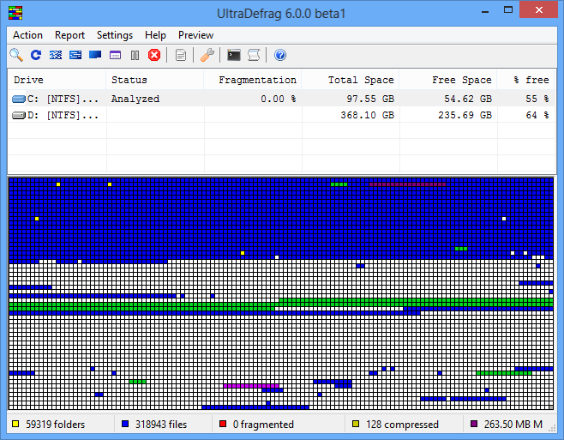
Task: Click the 0 fragmented status text
Action: pos(263,425)
